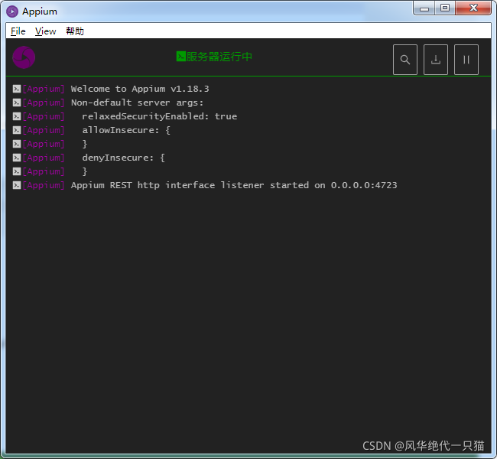The image size is (497, 459).
Task: Open the View menu
Action: (45, 31)
